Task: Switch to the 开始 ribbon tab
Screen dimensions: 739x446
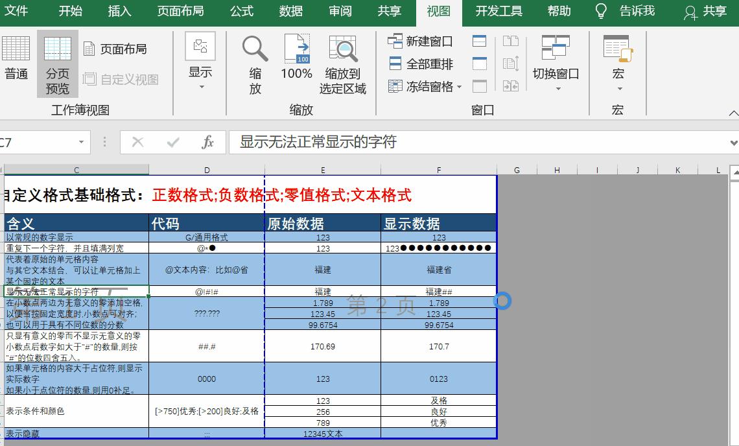Action: (x=69, y=12)
